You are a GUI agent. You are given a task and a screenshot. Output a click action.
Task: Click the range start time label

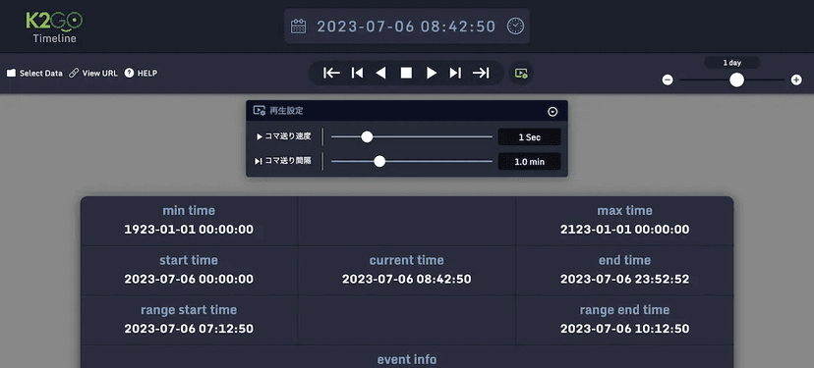(189, 310)
